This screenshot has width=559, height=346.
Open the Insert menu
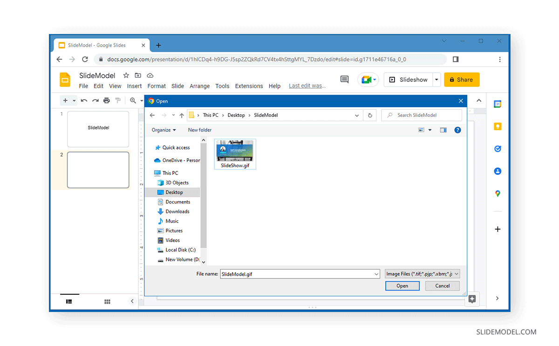point(135,86)
